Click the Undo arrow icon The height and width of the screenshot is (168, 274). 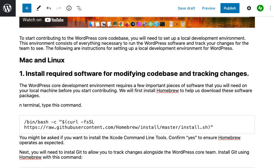(x=49, y=8)
